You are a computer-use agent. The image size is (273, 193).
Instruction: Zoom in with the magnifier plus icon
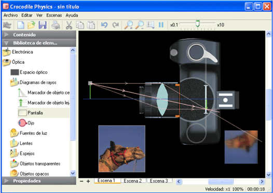coord(129,25)
